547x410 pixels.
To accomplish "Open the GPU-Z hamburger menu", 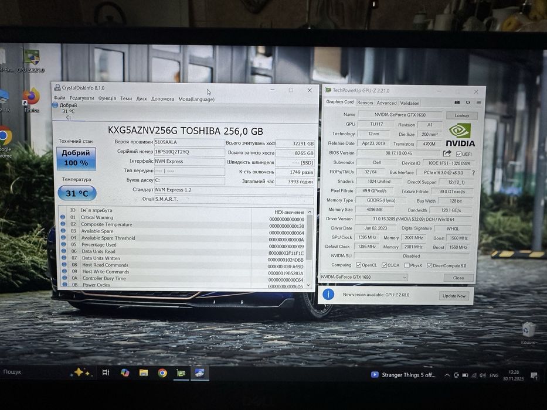I will click(478, 102).
